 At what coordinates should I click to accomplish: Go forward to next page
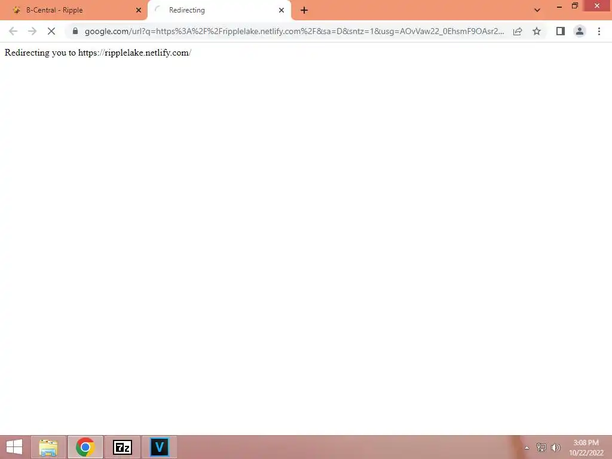click(x=32, y=31)
